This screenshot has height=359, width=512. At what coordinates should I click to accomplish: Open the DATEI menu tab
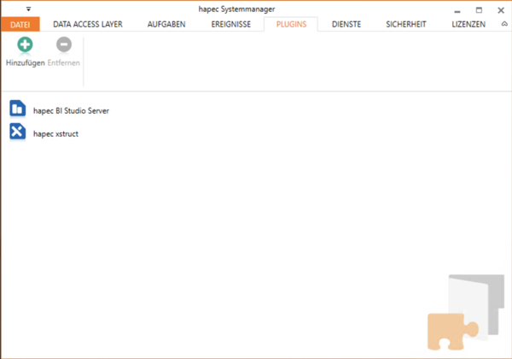point(20,24)
